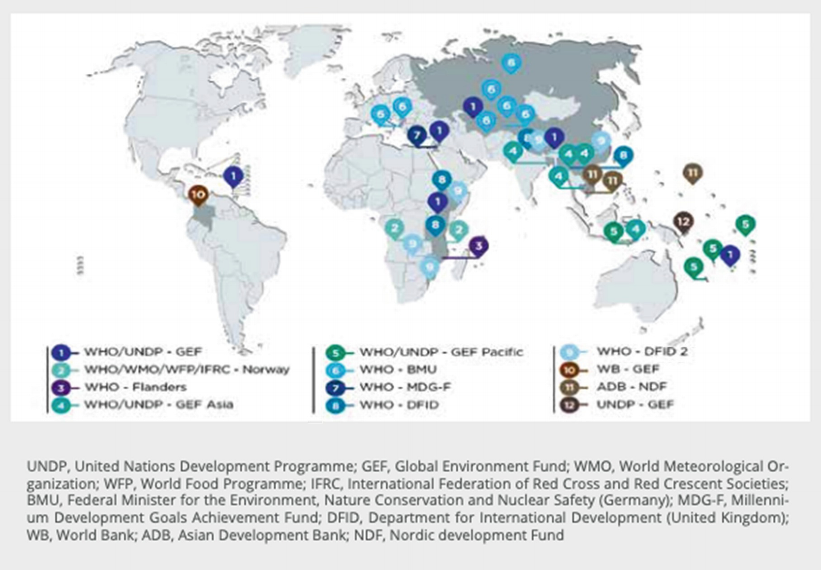Click the teal number 2 marker on Africa's west coast
Viewport: 821px width, 570px height.
(394, 228)
